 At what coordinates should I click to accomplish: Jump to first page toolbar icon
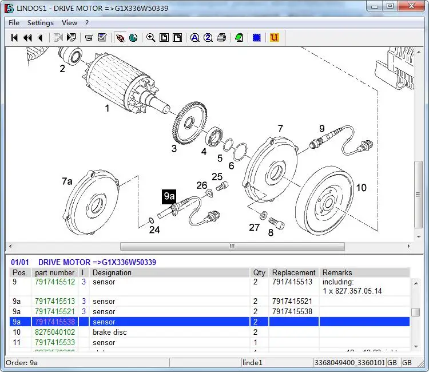pos(14,38)
